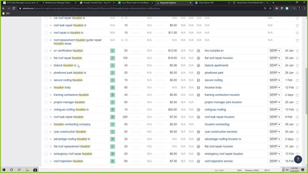Open SERP dropdown for 'flat roof repair houston'

275,58
